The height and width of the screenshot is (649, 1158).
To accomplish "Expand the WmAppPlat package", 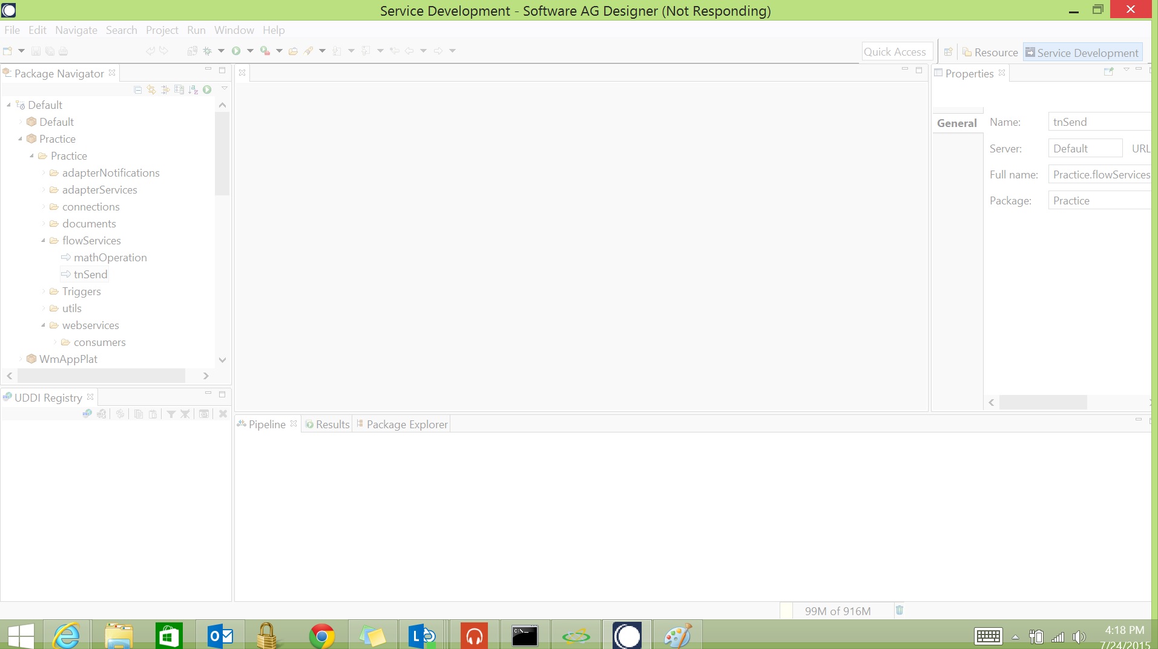I will tap(21, 359).
